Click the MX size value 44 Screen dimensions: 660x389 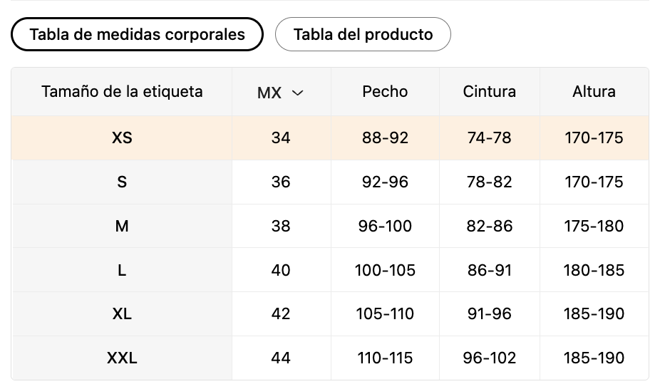click(281, 358)
